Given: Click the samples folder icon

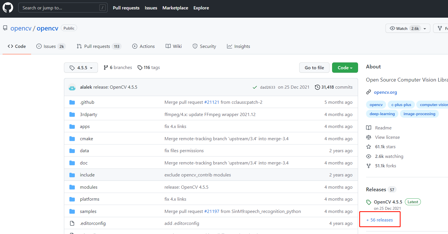Looking at the screenshot, I should click(x=72, y=211).
